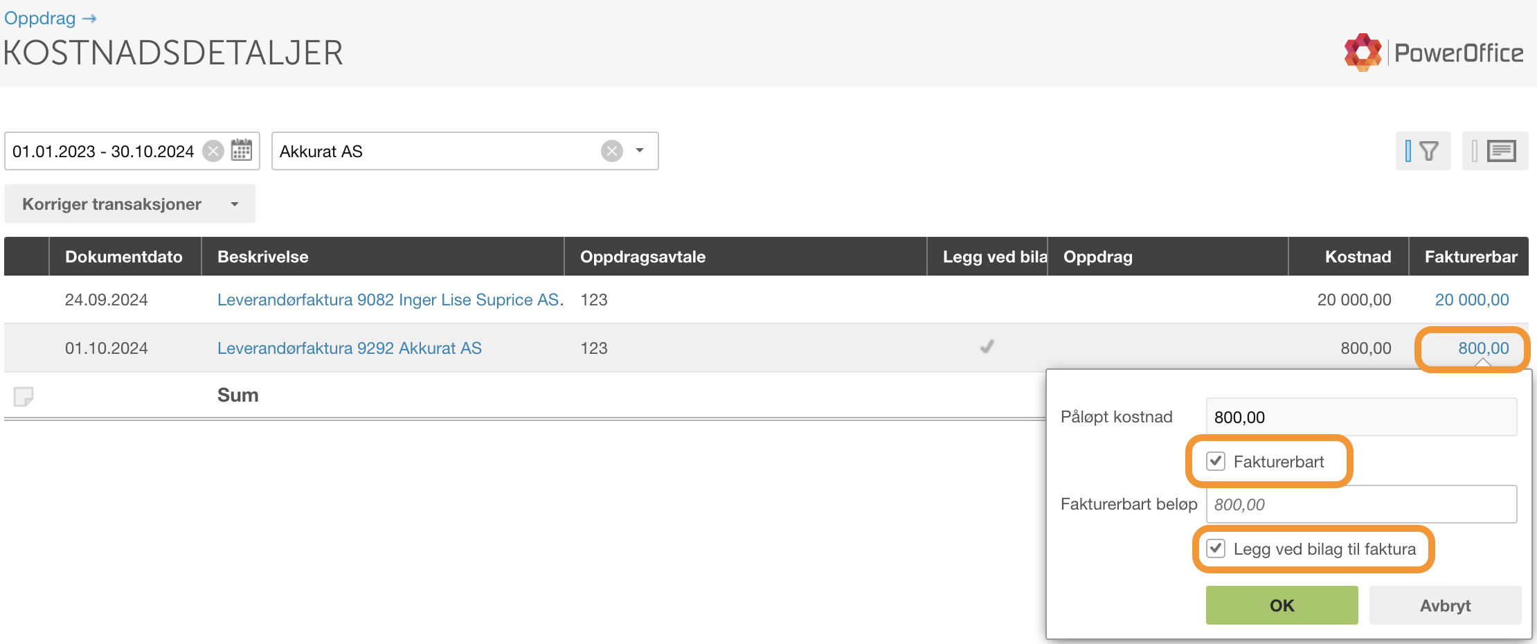Click the Påløpt kostnad field
This screenshot has width=1537, height=644.
1361,417
